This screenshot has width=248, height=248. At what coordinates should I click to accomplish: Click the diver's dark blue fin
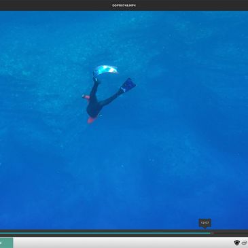tap(128, 85)
